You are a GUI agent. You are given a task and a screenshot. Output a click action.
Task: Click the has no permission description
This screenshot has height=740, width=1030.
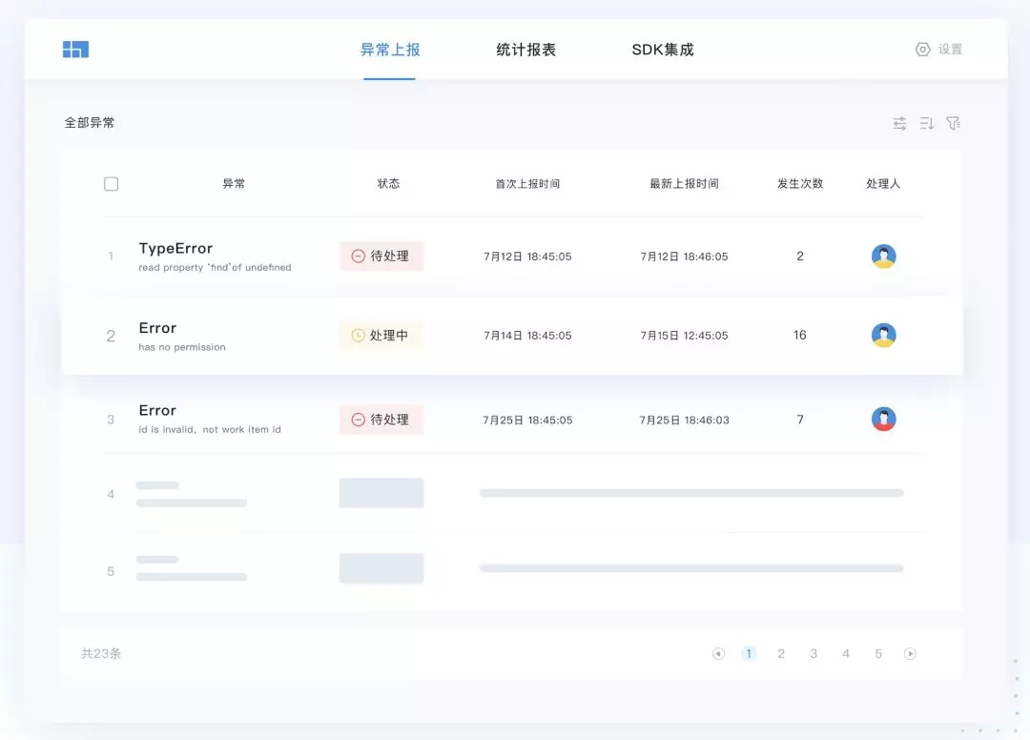coord(182,347)
